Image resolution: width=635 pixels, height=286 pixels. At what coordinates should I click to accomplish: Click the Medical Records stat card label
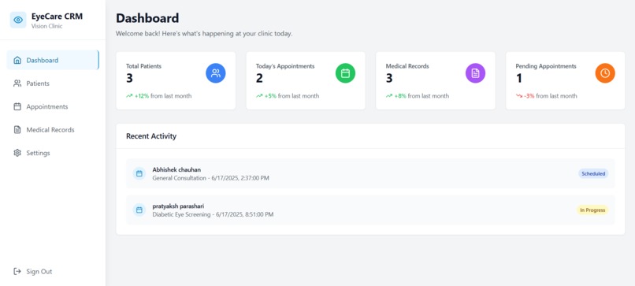coord(407,66)
